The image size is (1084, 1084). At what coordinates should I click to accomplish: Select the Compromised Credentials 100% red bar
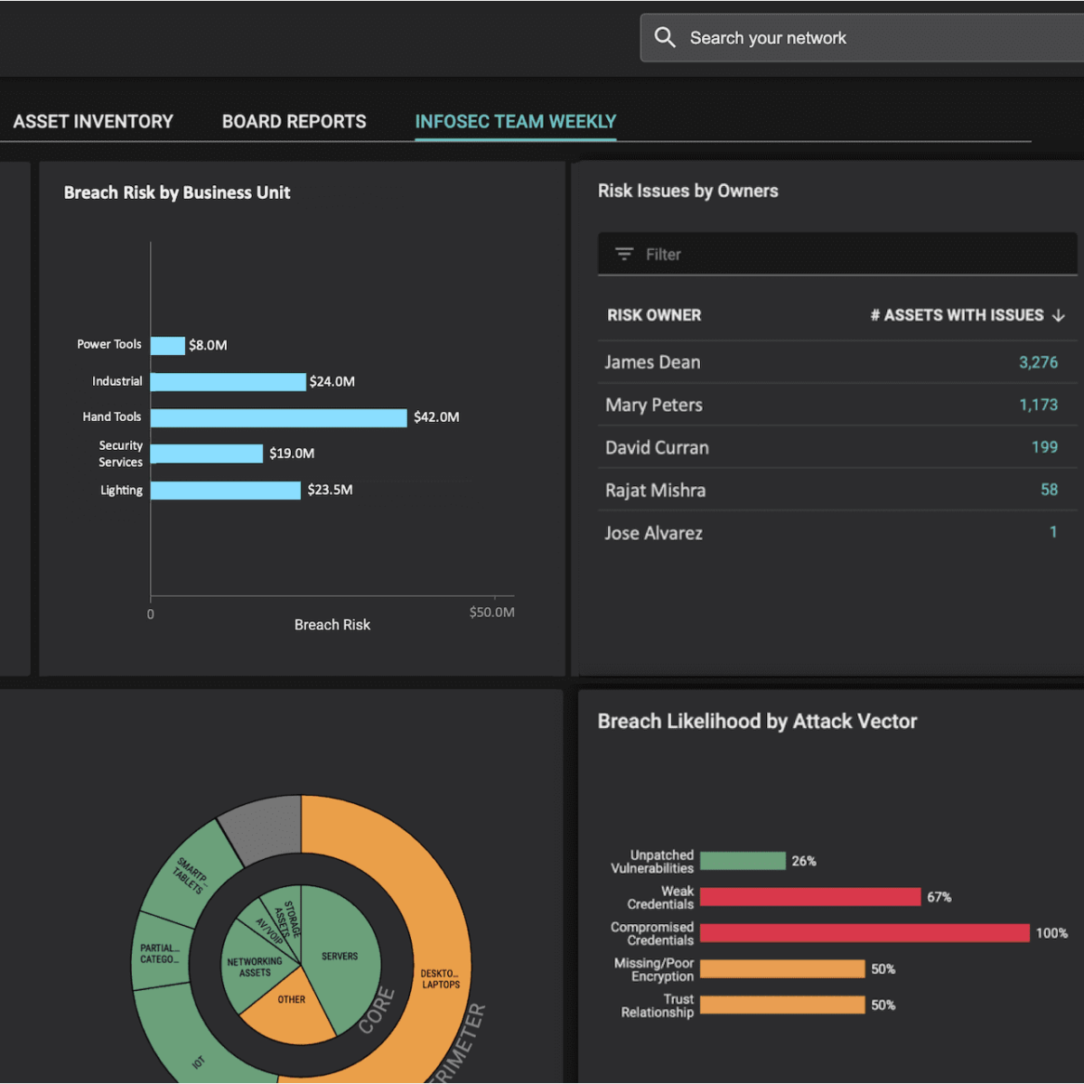864,932
